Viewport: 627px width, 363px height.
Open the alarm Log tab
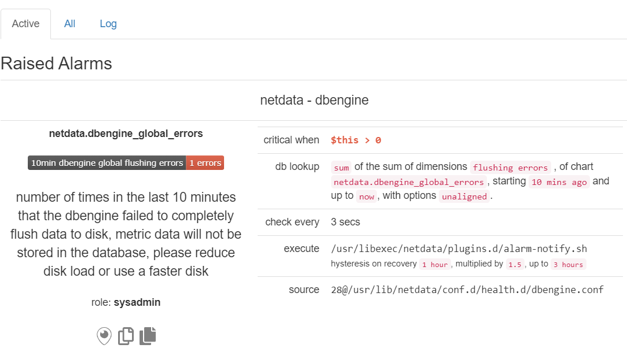coord(108,24)
